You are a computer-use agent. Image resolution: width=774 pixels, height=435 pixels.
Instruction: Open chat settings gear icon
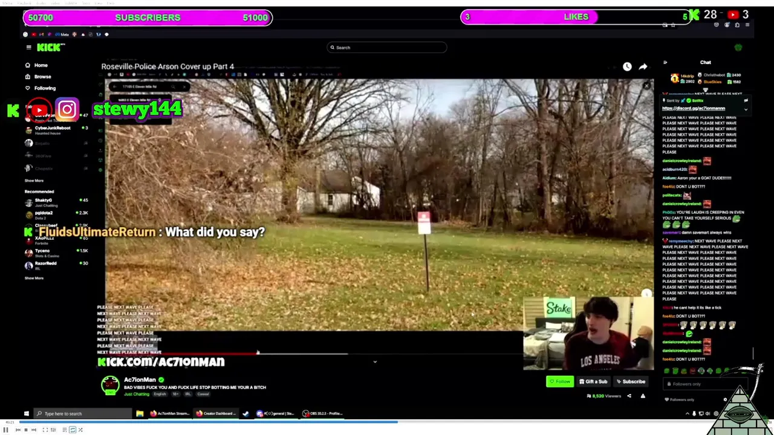725,399
